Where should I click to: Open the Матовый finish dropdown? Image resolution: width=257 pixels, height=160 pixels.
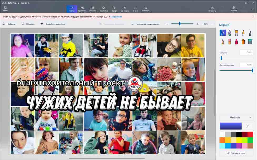click(x=236, y=117)
